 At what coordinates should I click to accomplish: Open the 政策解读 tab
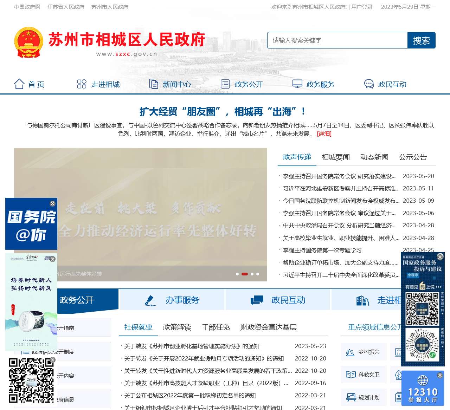[177, 327]
